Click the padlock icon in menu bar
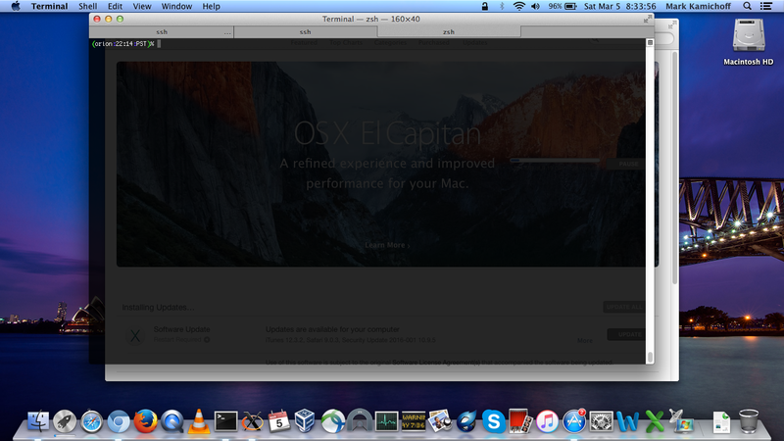Image resolution: width=784 pixels, height=441 pixels. [x=484, y=6]
